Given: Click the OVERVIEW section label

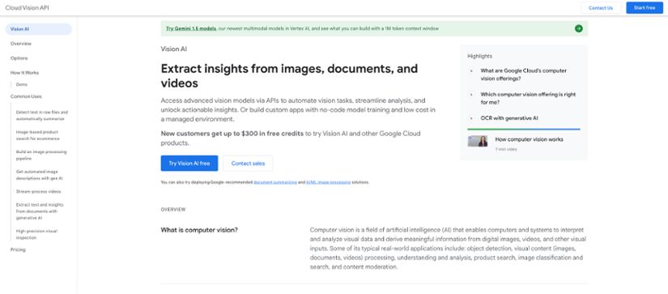Looking at the screenshot, I should 173,210.
